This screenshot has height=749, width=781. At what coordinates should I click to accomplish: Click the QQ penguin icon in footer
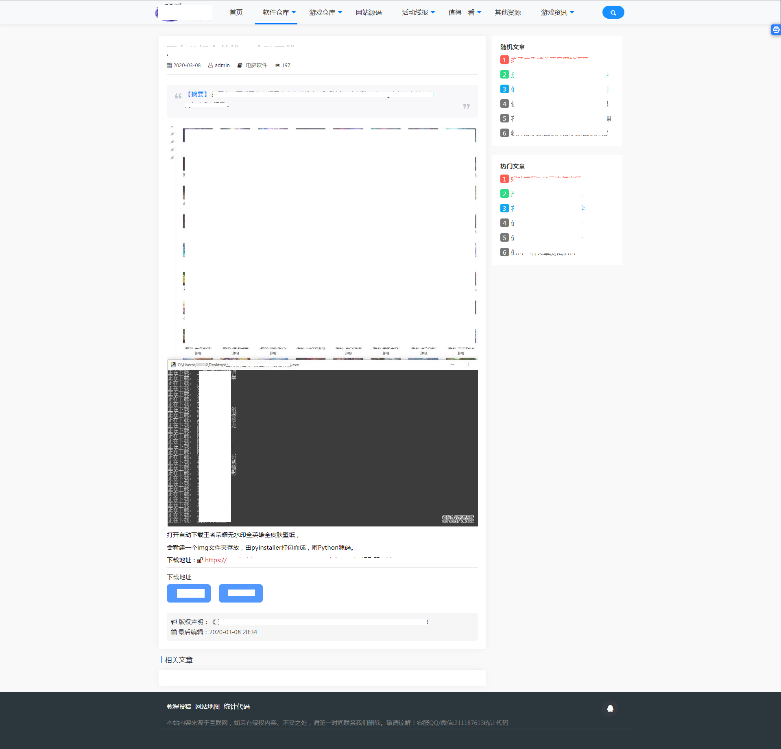point(610,708)
